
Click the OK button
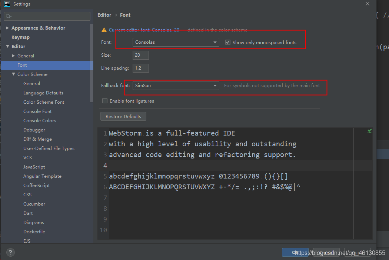pos(295,252)
